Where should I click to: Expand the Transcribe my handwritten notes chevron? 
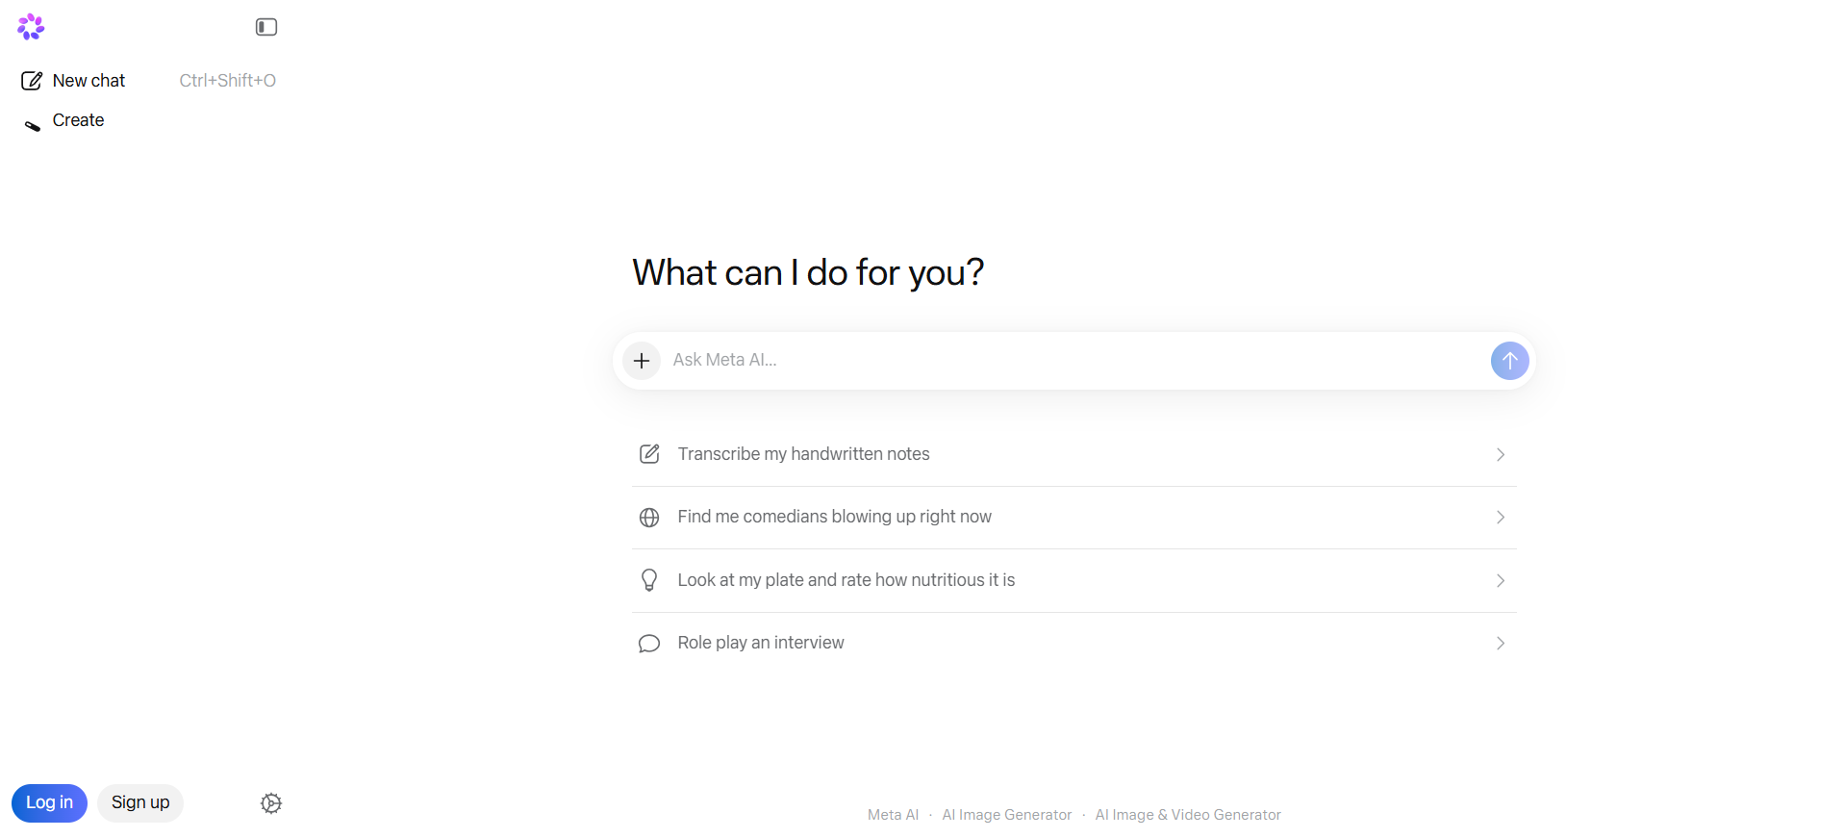coord(1500,455)
